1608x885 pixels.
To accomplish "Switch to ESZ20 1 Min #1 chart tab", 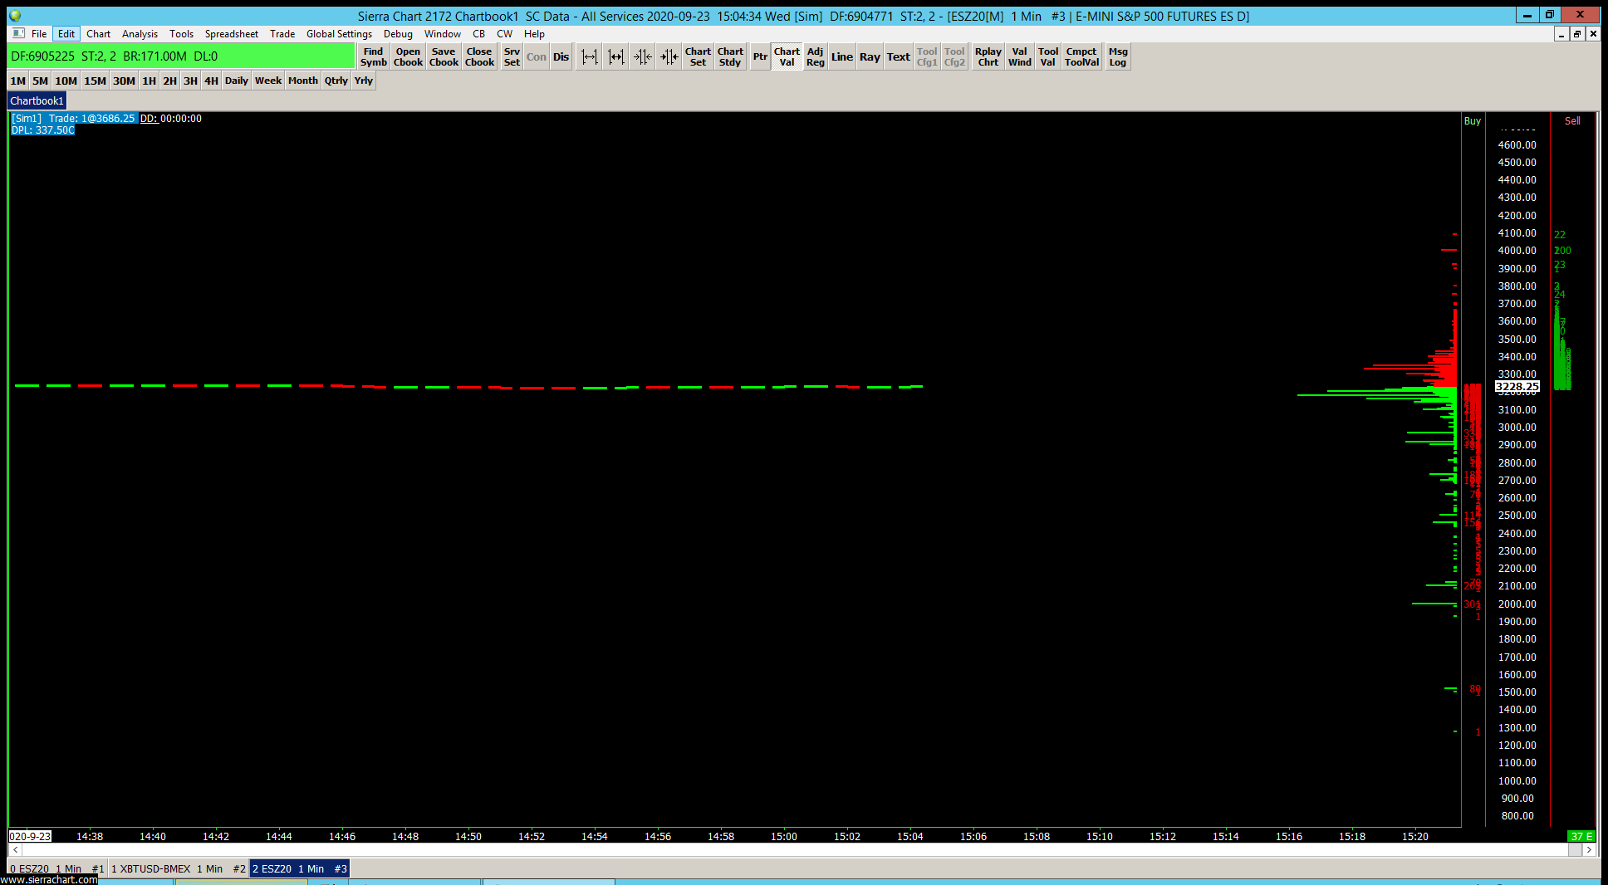I will tap(57, 868).
